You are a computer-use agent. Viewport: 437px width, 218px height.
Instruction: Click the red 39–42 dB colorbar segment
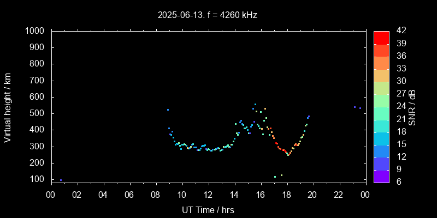pyautogui.click(x=381, y=37)
